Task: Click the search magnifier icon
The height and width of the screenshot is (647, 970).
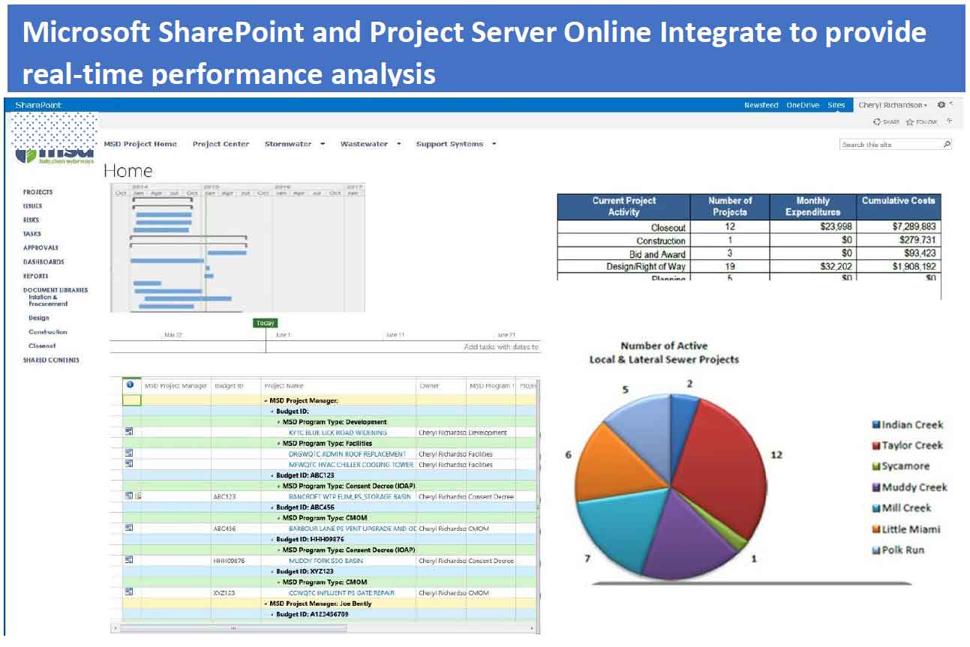Action: (947, 144)
